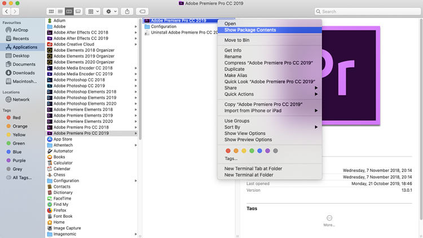Click the More… button in preview pane
Viewport: 423px width, 238px height.
click(329, 221)
